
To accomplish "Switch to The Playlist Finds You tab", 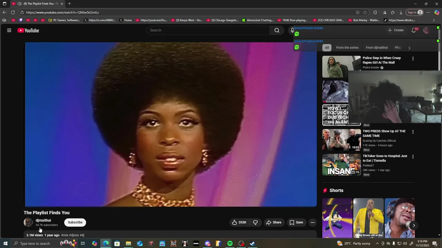I will pyautogui.click(x=37, y=4).
